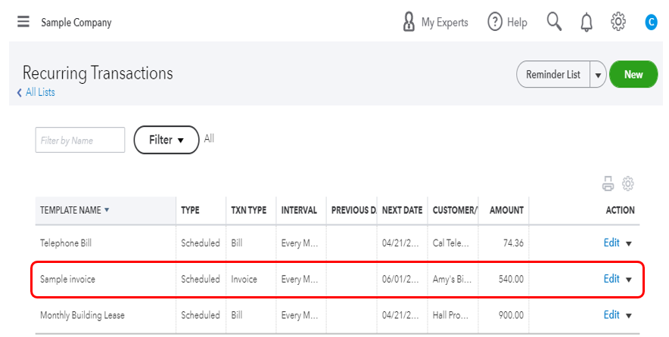Viewport: 669px width, 337px height.
Task: Click the green New button
Action: click(x=633, y=75)
